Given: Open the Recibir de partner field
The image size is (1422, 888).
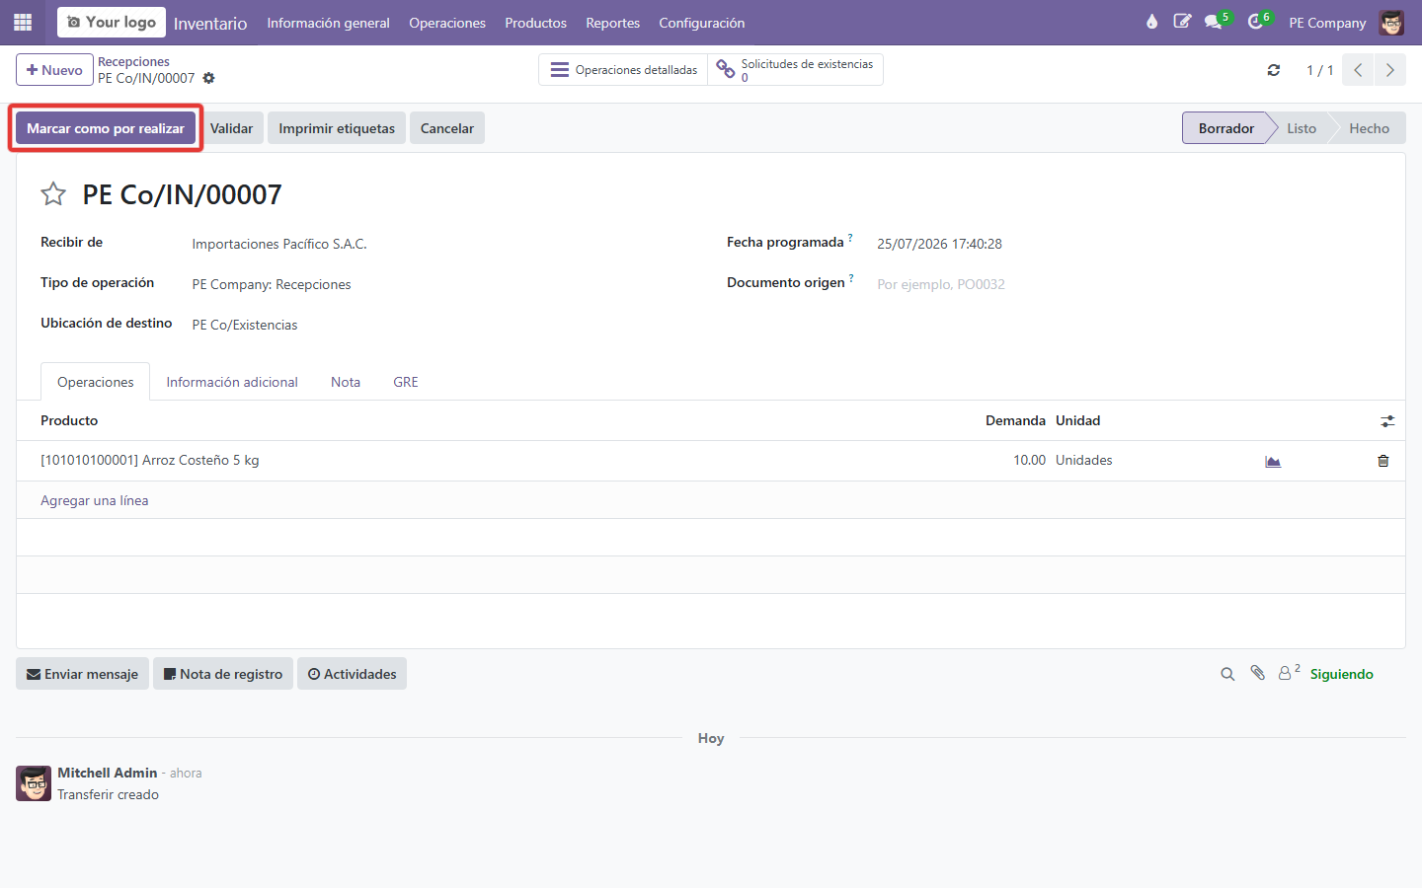Looking at the screenshot, I should [444, 244].
